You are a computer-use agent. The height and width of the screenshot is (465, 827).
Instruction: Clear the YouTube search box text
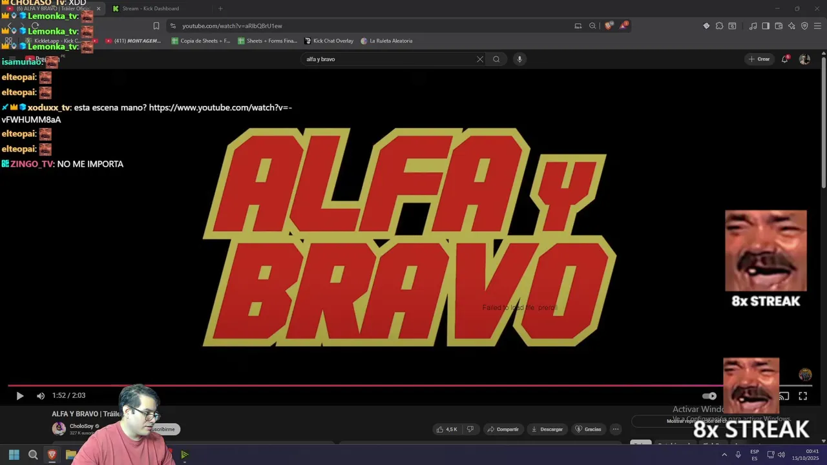pos(480,59)
